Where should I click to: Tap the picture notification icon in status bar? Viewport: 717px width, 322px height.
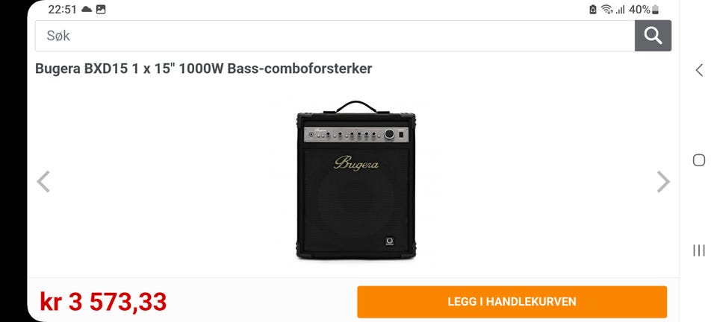[101, 10]
